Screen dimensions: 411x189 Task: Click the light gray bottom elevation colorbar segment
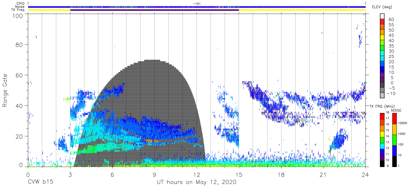(383, 96)
